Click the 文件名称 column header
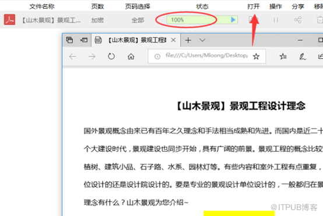Image resolution: width=323 pixels, height=216 pixels. coord(42,6)
